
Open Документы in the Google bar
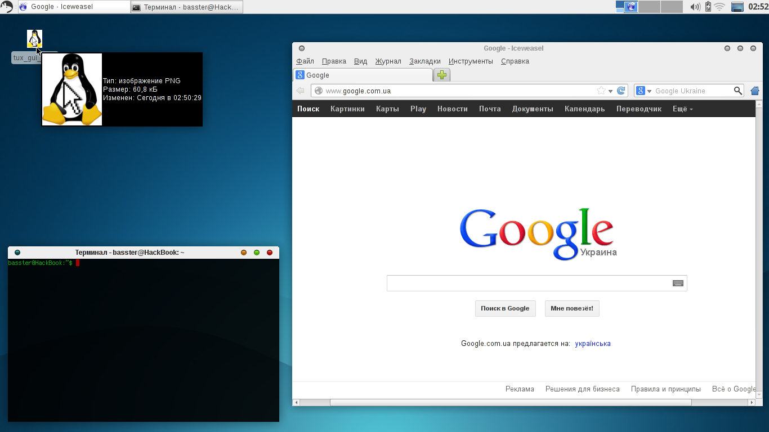coord(533,109)
